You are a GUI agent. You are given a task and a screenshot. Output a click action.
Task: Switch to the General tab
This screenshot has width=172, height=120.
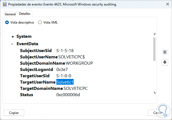[x=10, y=14]
